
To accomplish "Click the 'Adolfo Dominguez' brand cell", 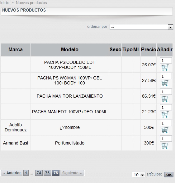I will pos(16,127).
